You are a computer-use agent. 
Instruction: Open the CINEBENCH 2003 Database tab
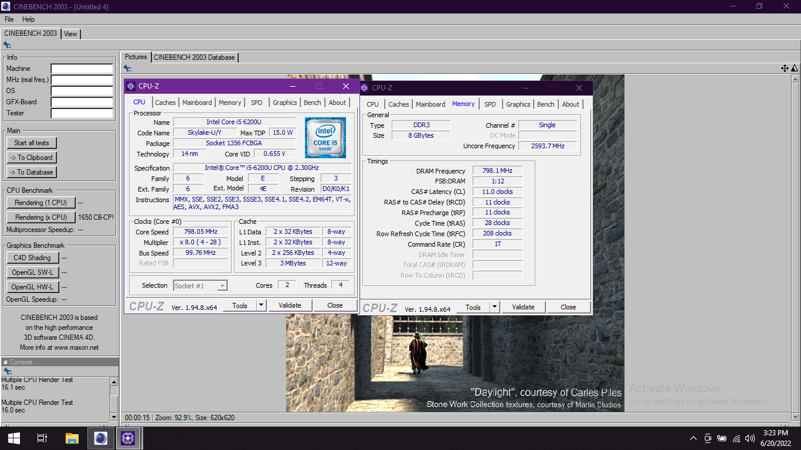click(195, 57)
